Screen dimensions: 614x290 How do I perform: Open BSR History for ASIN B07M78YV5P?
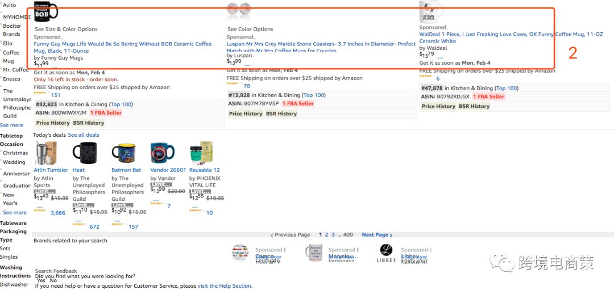[x=283, y=114]
